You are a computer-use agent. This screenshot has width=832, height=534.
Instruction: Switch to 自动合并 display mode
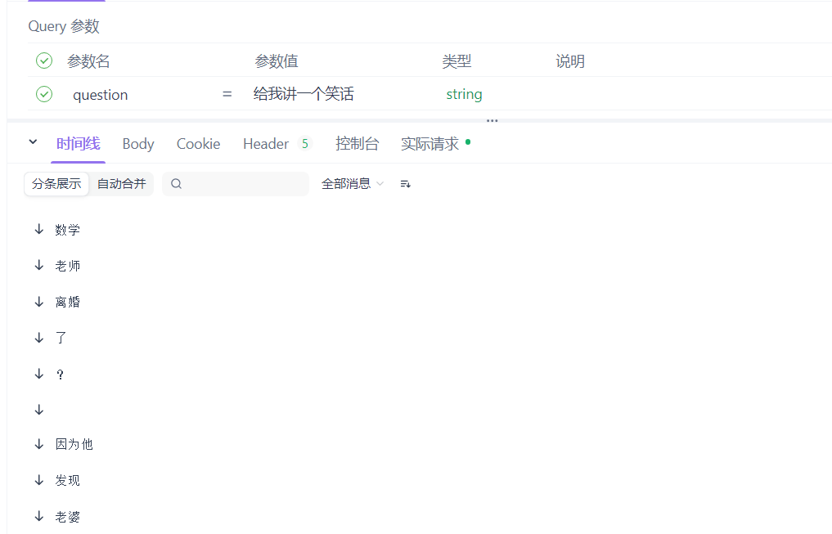click(x=121, y=184)
